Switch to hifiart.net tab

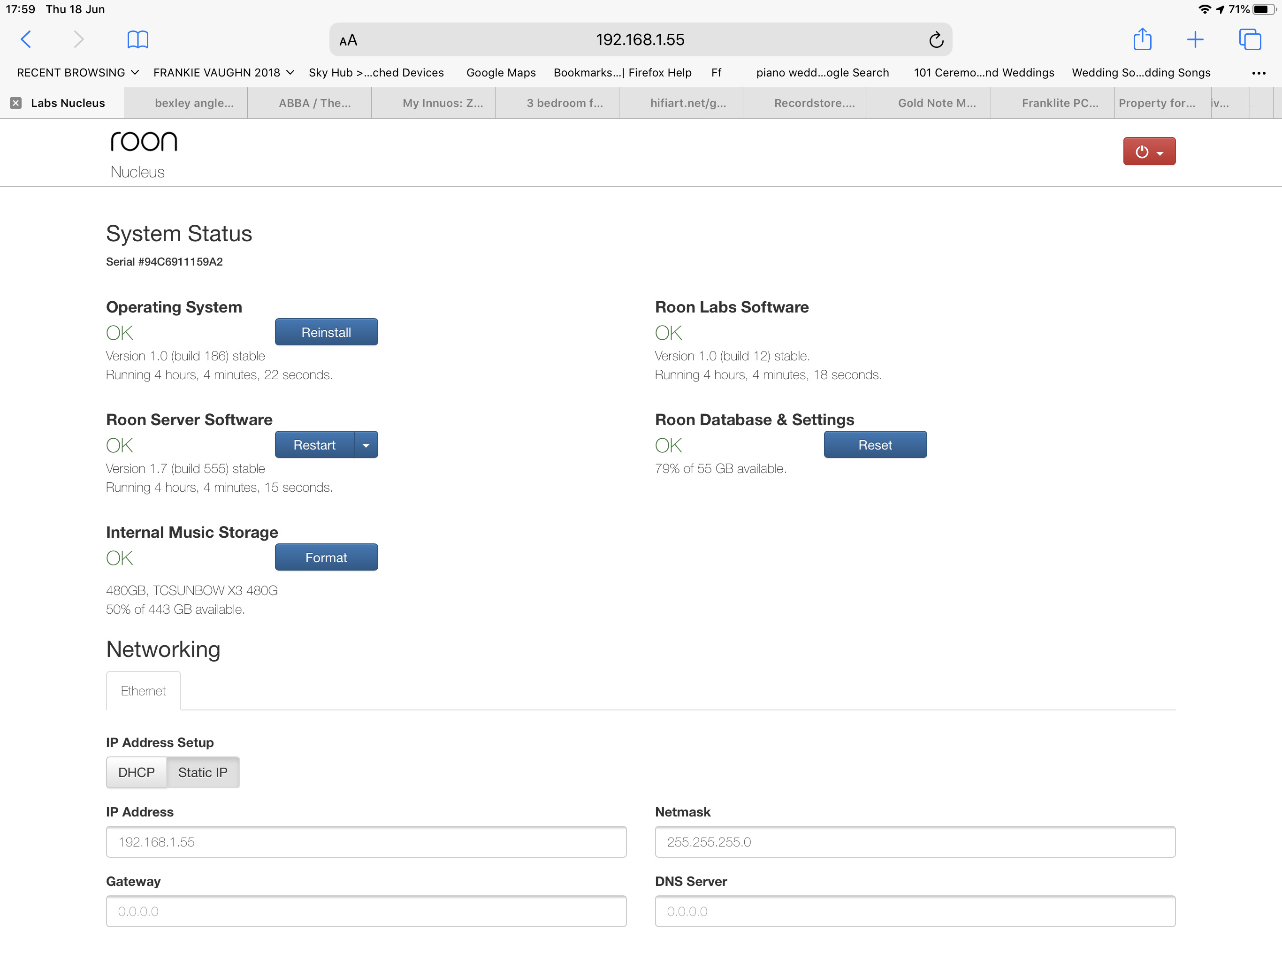pyautogui.click(x=681, y=103)
